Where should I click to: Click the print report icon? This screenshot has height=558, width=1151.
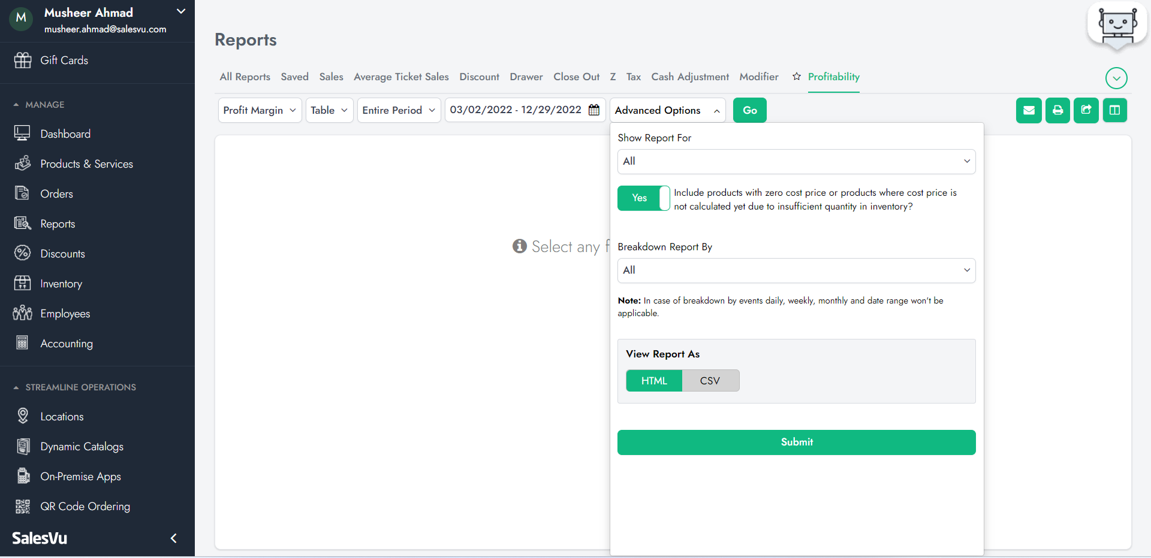[x=1057, y=110]
